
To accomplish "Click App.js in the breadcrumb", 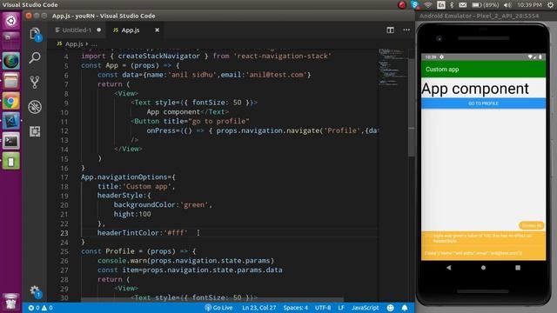I will click(x=74, y=44).
